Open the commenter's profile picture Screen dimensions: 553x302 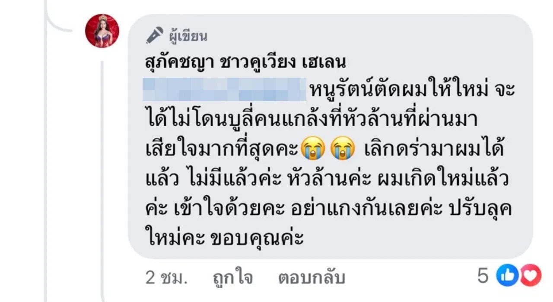pyautogui.click(x=102, y=31)
